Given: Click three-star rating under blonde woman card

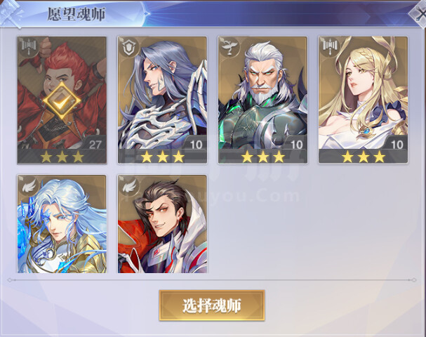Looking at the screenshot, I should click(x=364, y=157).
